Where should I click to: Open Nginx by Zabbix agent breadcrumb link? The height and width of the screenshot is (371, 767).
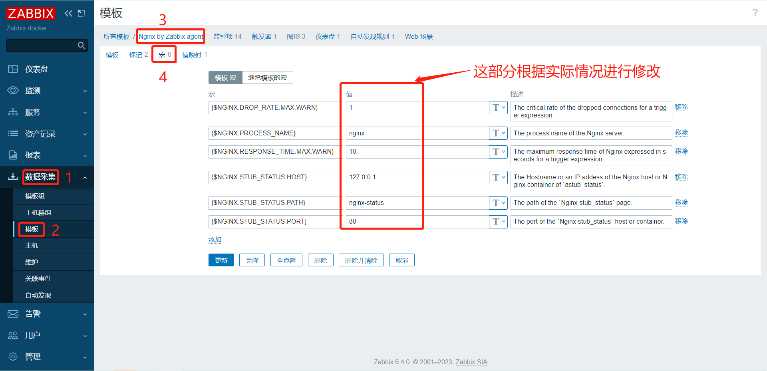click(171, 36)
